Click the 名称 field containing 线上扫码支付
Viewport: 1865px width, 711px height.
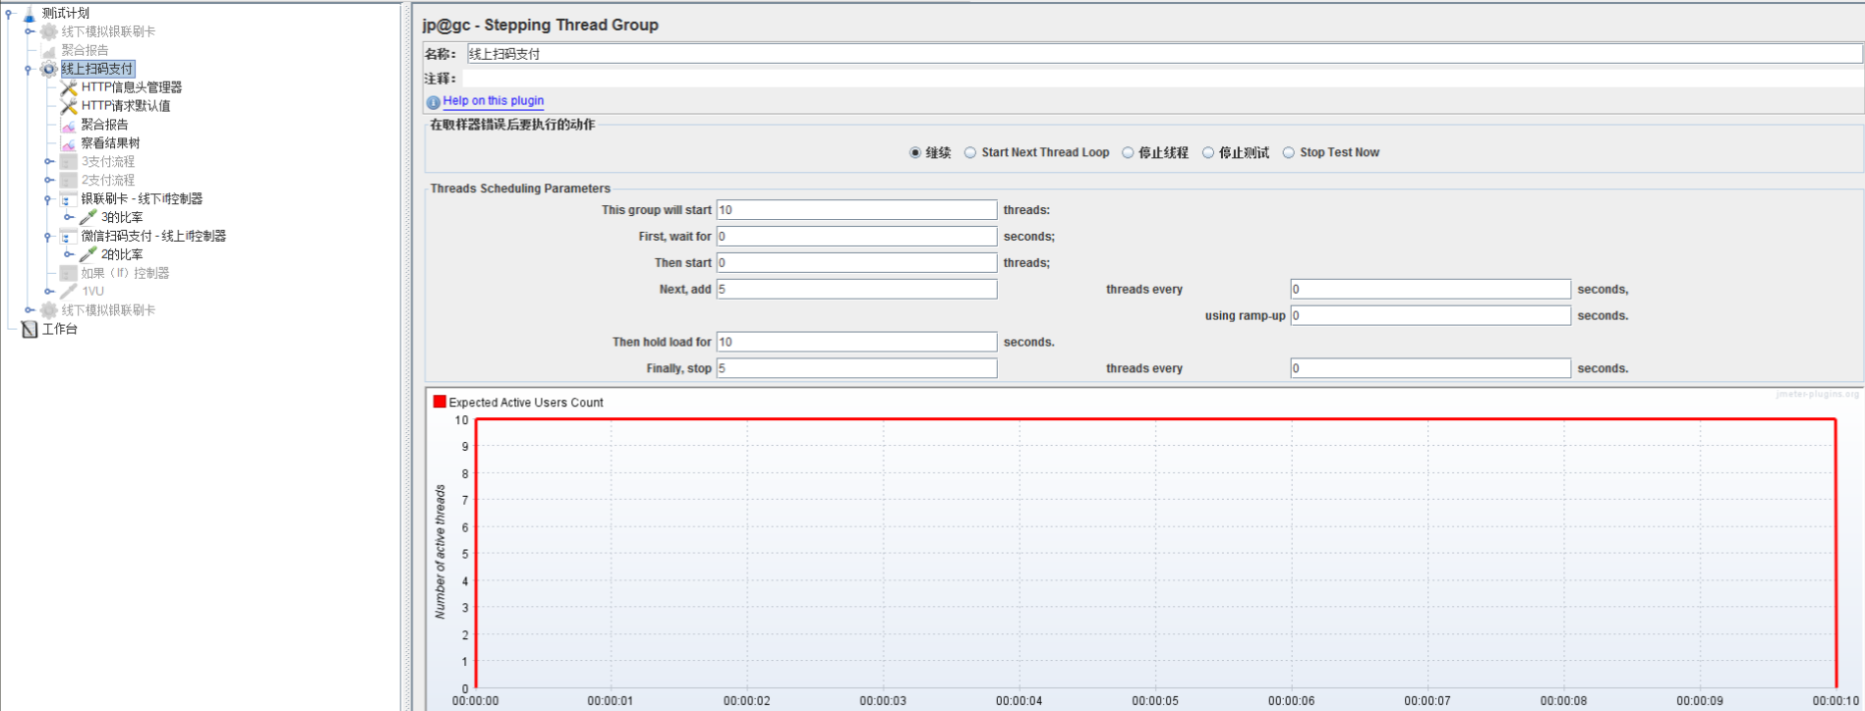tap(1164, 54)
